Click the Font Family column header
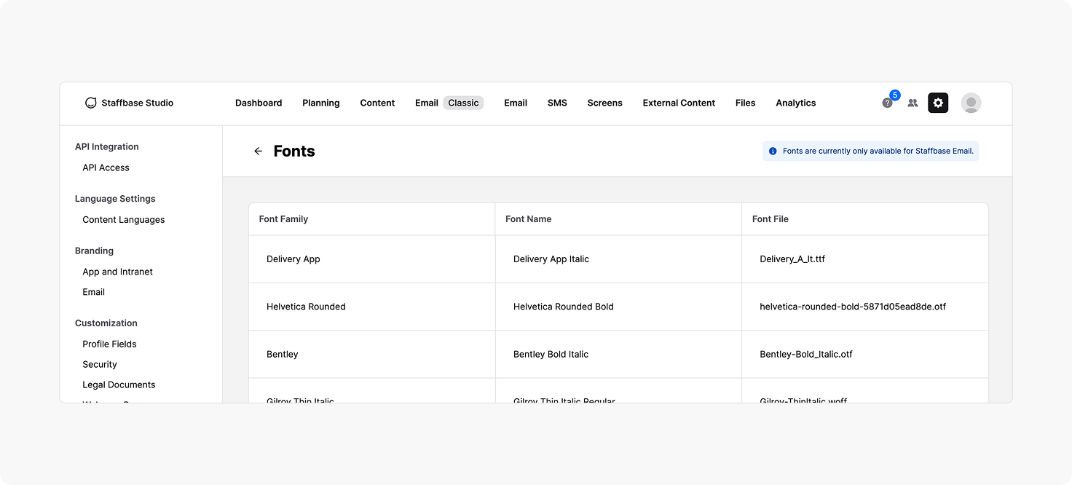The image size is (1072, 485). 283,219
